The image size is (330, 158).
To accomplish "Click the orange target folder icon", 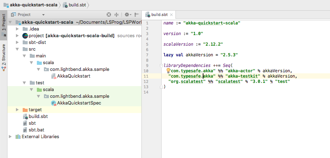I will point(25,110).
